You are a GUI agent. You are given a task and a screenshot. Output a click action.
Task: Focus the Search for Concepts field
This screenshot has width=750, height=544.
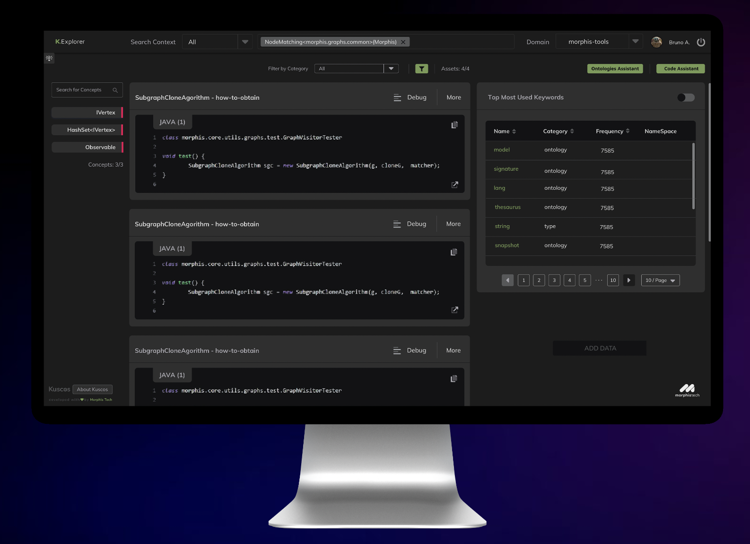(x=87, y=90)
